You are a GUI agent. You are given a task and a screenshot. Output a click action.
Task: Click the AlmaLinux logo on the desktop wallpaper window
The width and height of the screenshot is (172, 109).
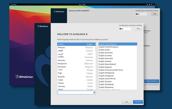(24, 77)
